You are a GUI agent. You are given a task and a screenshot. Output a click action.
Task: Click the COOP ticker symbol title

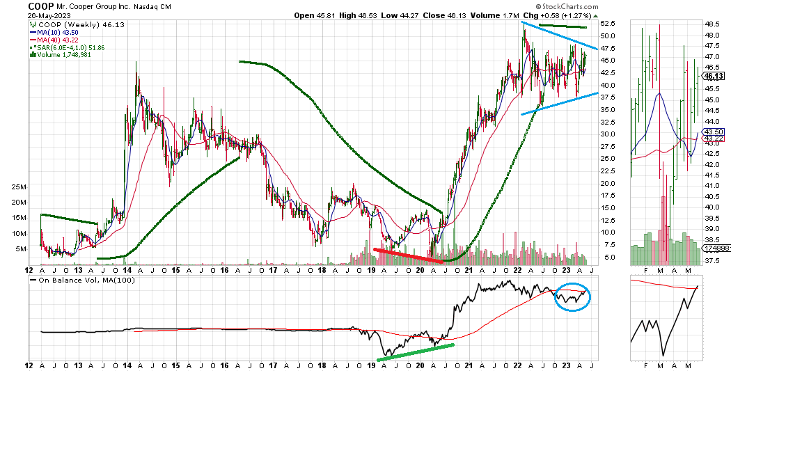pyautogui.click(x=41, y=6)
